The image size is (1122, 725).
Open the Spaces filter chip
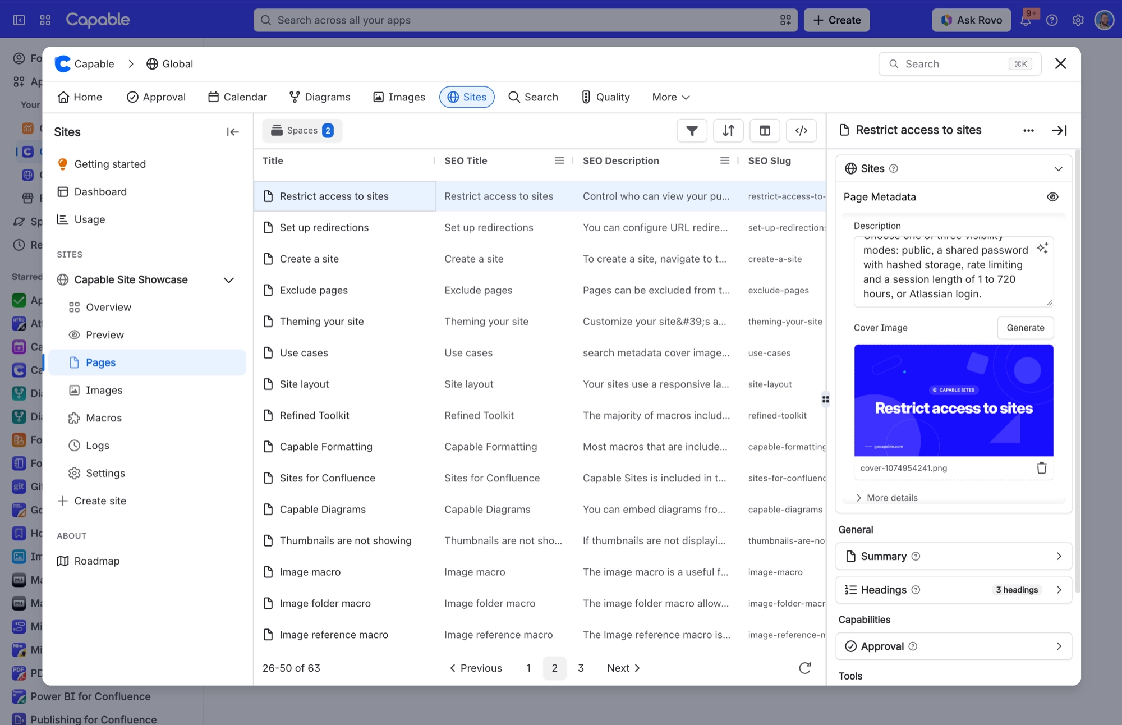pyautogui.click(x=302, y=131)
